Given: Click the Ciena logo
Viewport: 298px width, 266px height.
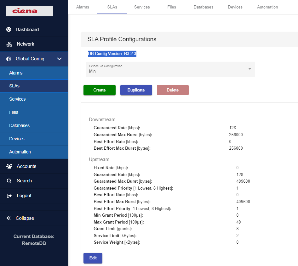Looking at the screenshot, I should coord(30,11).
